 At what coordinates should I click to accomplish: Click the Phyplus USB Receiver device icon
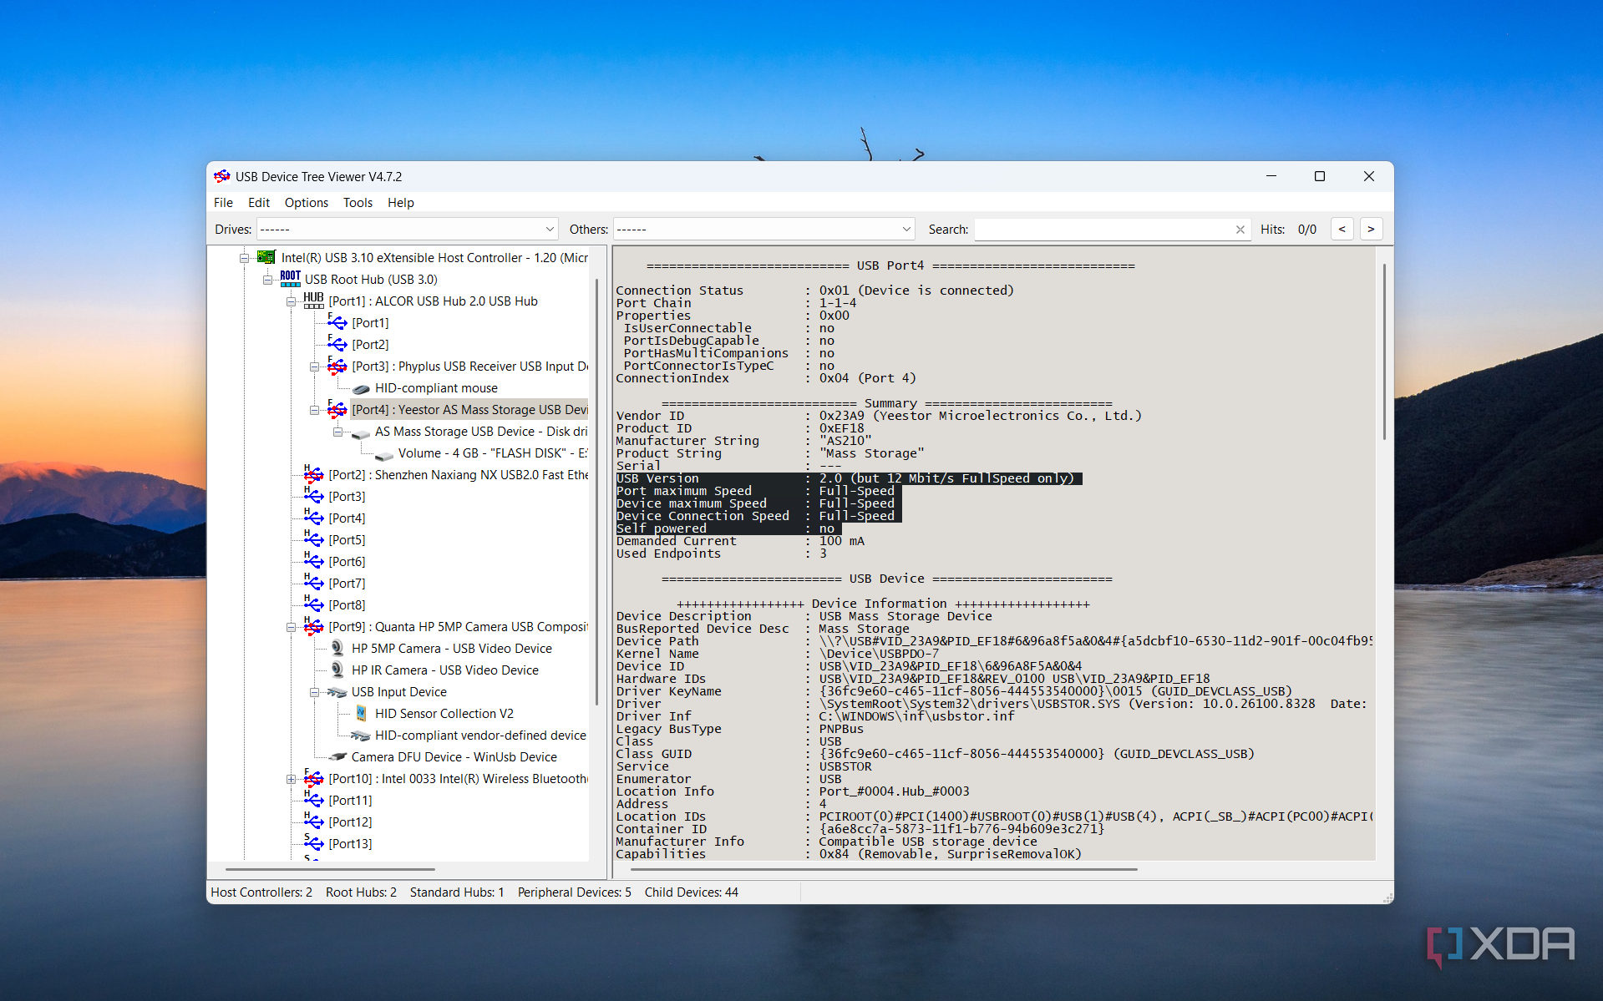[337, 366]
